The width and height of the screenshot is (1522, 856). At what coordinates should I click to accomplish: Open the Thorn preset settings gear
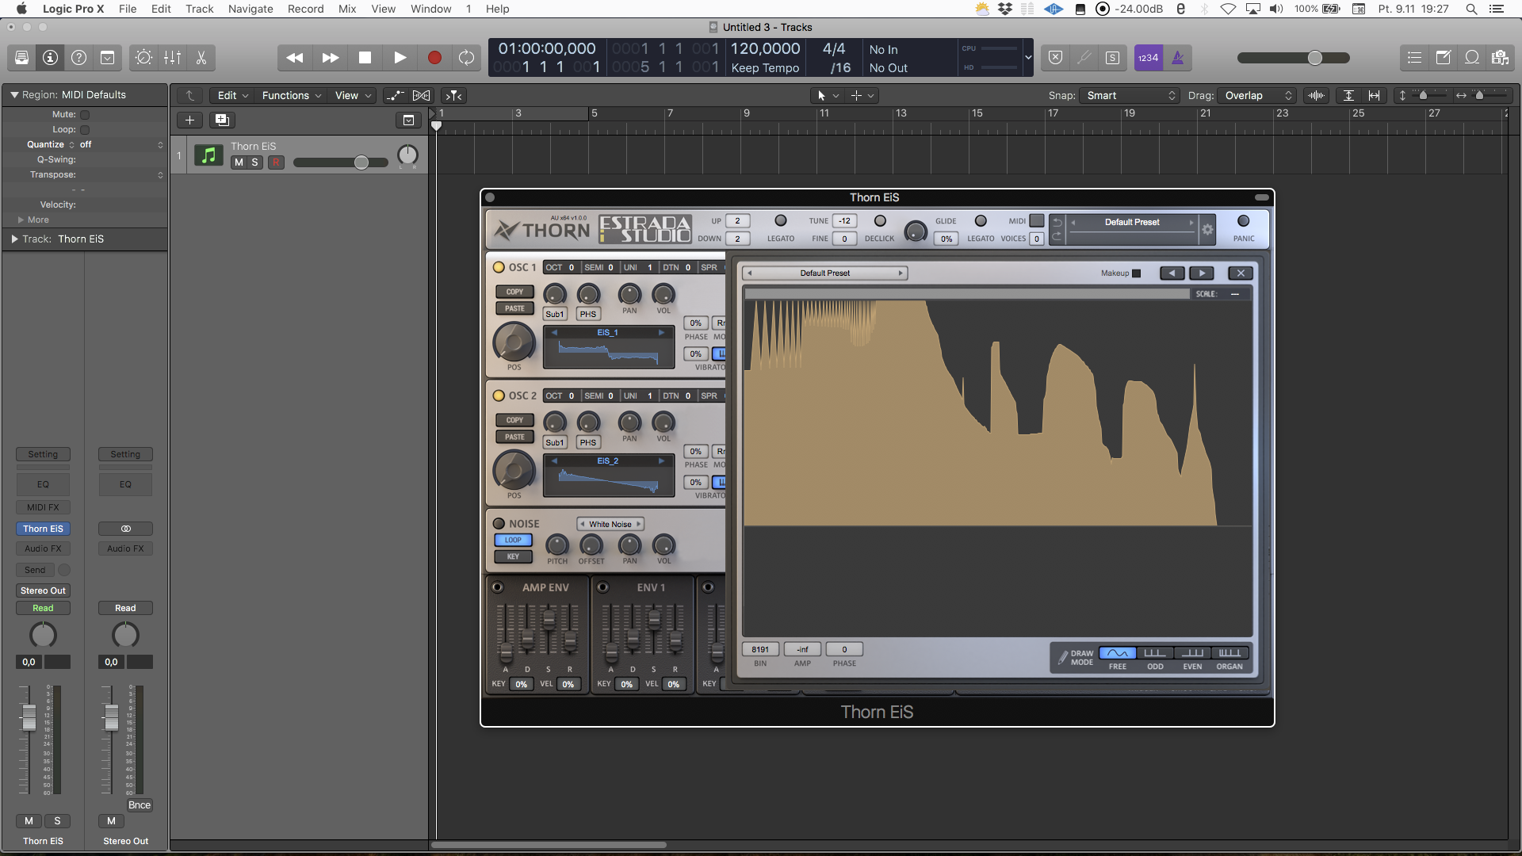click(1207, 230)
